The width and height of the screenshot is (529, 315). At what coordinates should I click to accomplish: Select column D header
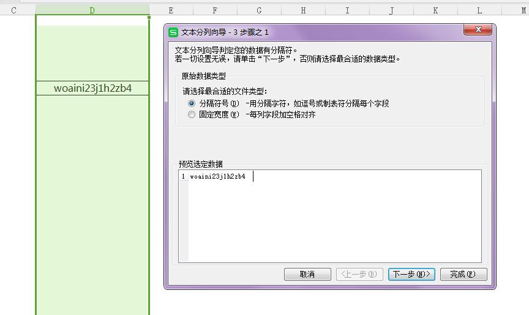pos(92,10)
